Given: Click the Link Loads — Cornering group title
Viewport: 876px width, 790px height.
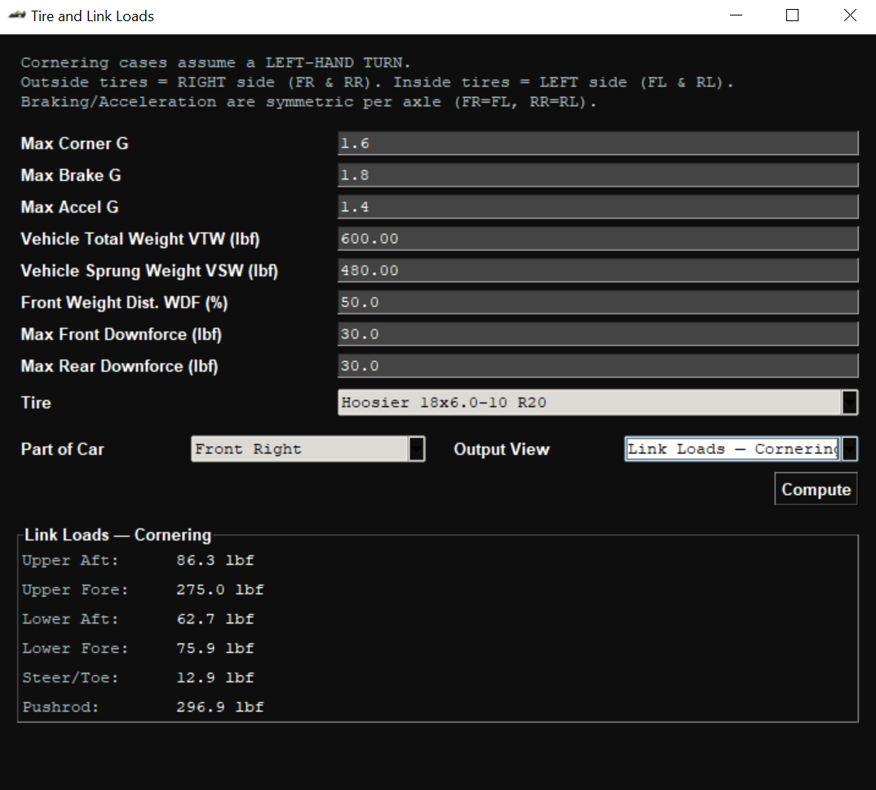Looking at the screenshot, I should (118, 535).
